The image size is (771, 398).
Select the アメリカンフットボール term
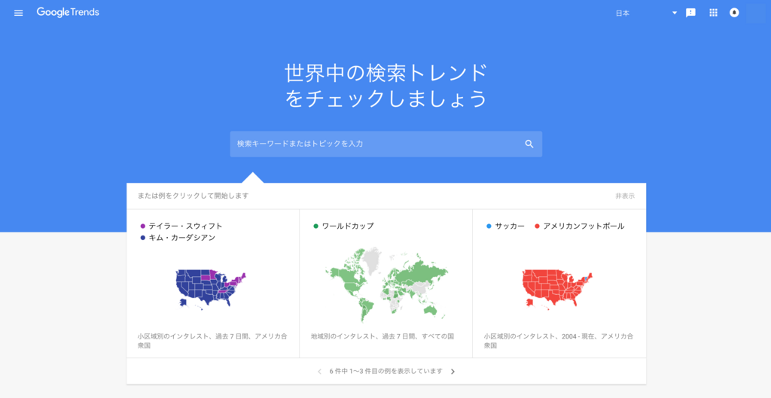(584, 226)
